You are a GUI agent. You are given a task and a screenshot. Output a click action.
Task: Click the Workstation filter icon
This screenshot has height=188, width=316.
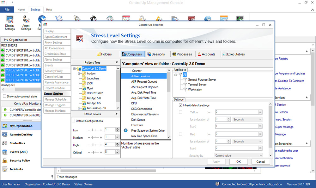coord(185,89)
